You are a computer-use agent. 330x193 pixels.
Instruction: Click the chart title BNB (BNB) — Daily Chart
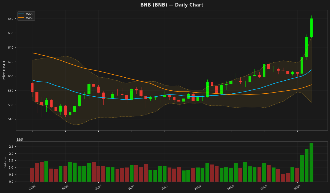pyautogui.click(x=172, y=5)
